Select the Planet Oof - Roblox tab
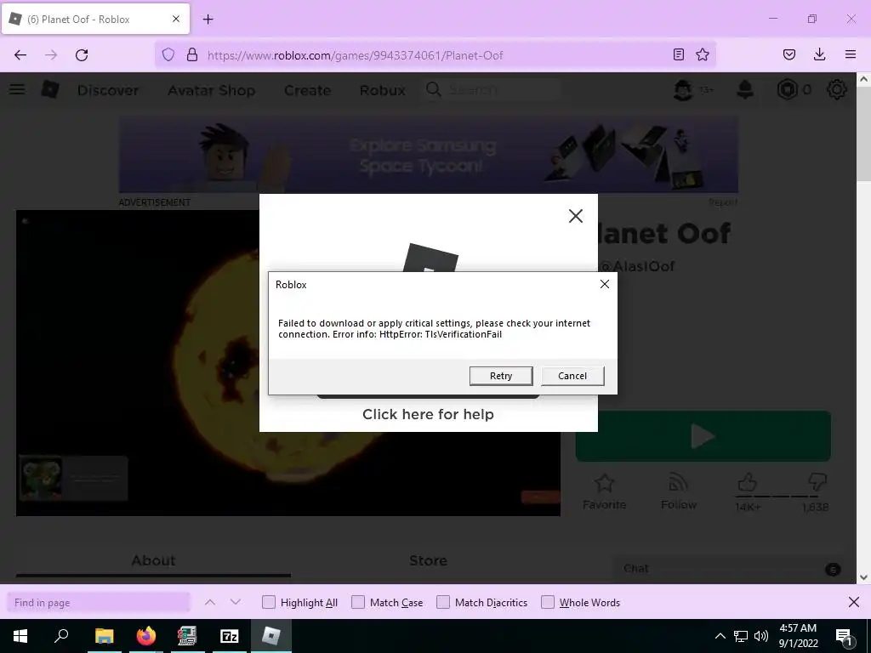The height and width of the screenshot is (653, 871). pos(95,20)
